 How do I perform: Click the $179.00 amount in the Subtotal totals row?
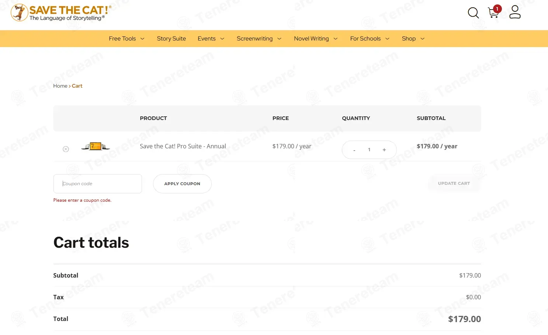(470, 275)
